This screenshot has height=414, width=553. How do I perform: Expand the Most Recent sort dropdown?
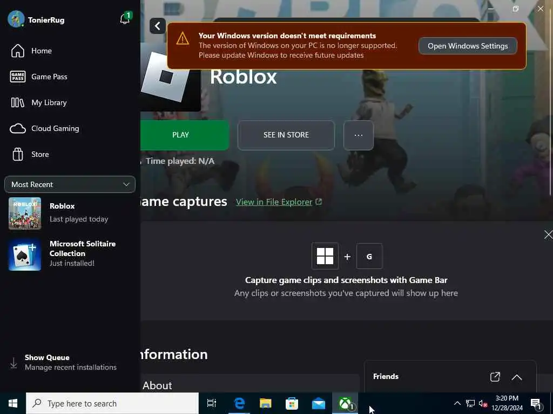pos(70,184)
